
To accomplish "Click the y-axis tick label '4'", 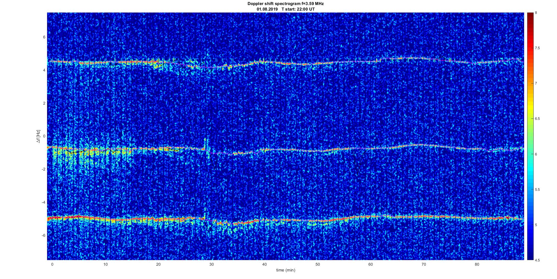I will [44, 70].
